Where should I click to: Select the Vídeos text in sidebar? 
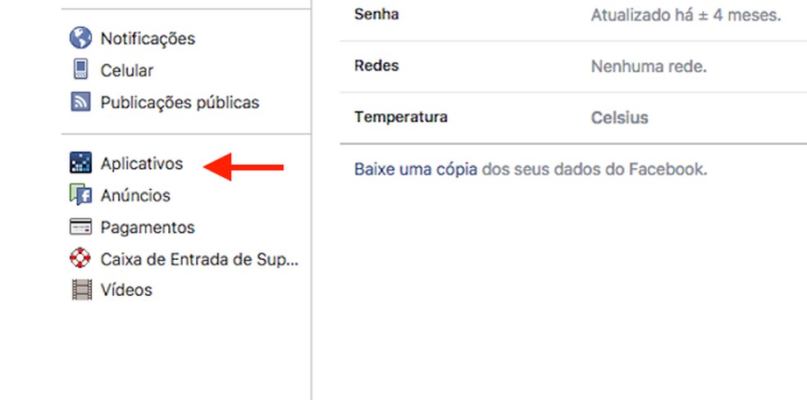126,289
